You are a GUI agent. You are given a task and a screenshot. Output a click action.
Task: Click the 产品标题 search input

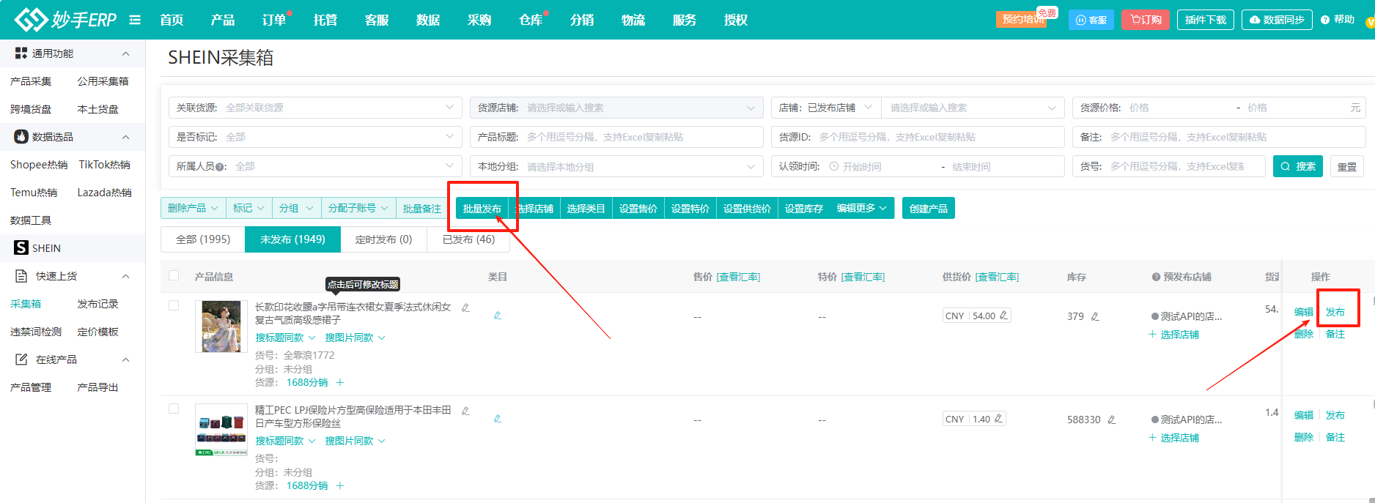[616, 137]
